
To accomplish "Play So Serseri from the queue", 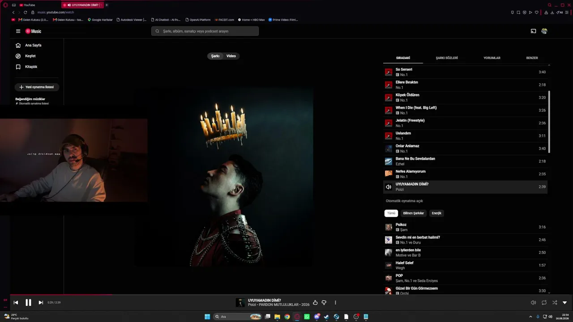I will pyautogui.click(x=465, y=72).
